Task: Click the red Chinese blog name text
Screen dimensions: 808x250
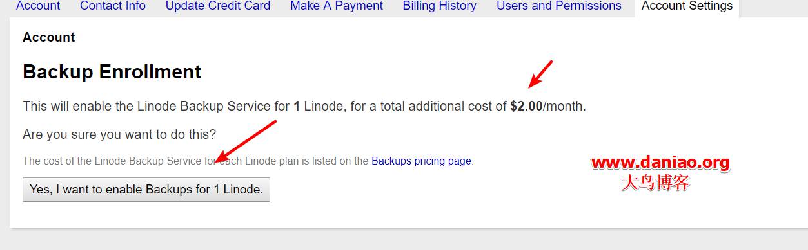Action: (x=656, y=183)
